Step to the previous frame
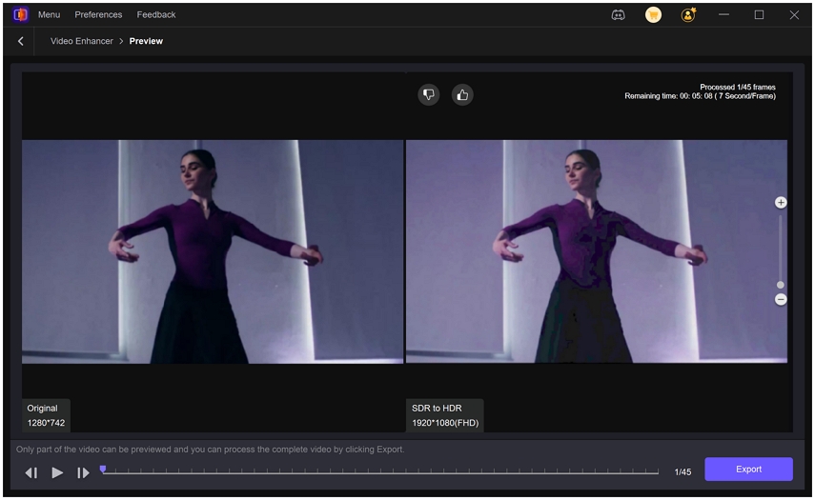This screenshot has width=815, height=500. (31, 472)
